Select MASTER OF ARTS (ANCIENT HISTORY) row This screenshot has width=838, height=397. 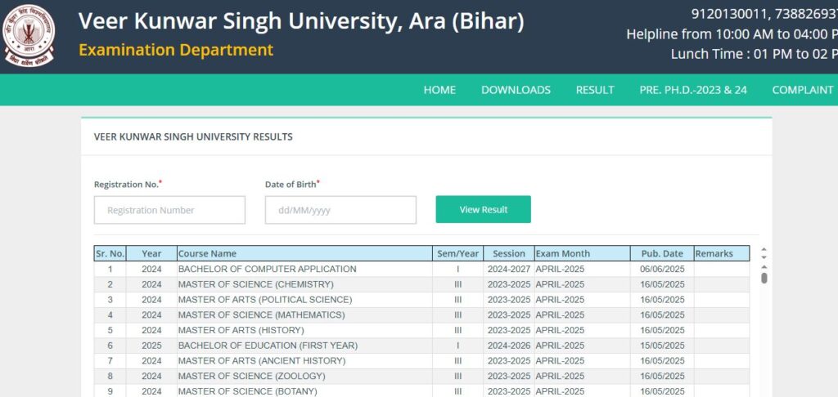click(421, 361)
